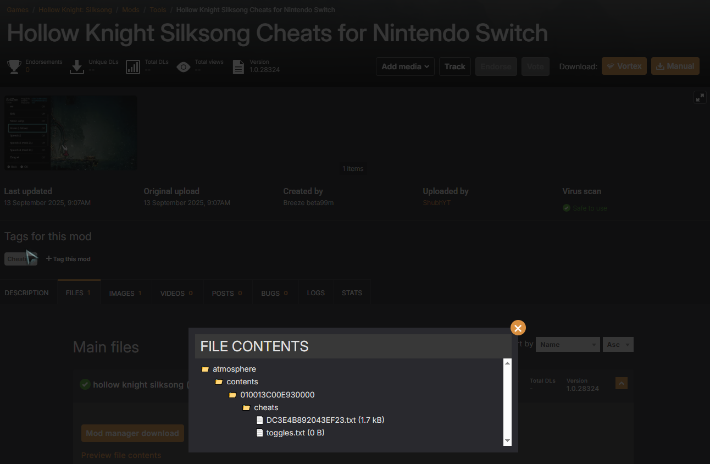Switch to the Description tab
Image resolution: width=710 pixels, height=464 pixels.
(26, 293)
